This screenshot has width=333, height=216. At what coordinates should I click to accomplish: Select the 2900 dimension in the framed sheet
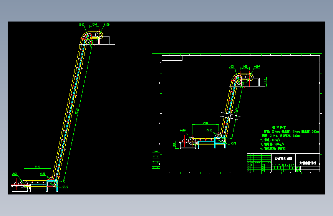(x=205, y=123)
